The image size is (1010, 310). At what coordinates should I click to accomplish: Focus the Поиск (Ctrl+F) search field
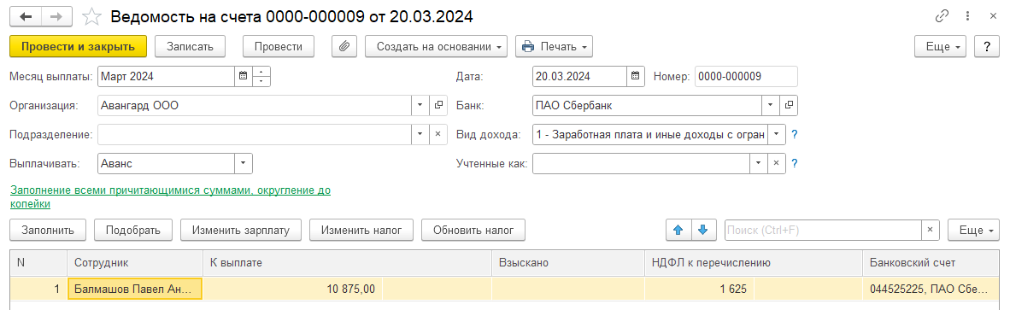[x=824, y=230]
